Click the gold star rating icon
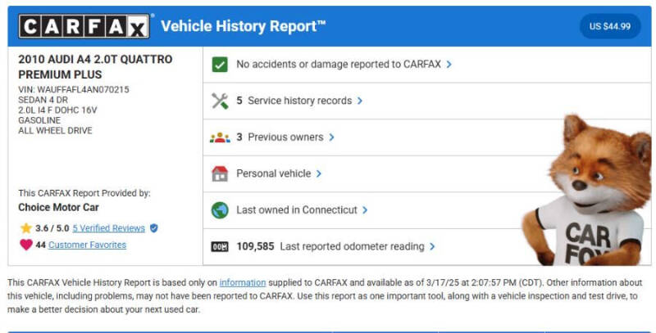This screenshot has width=656, height=333. 25,228
